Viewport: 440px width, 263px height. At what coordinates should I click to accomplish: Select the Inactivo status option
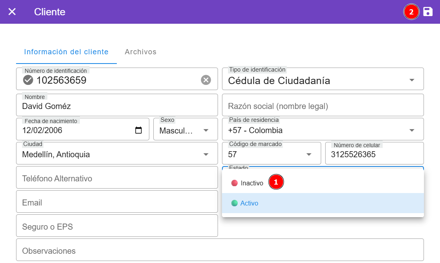pos(252,183)
